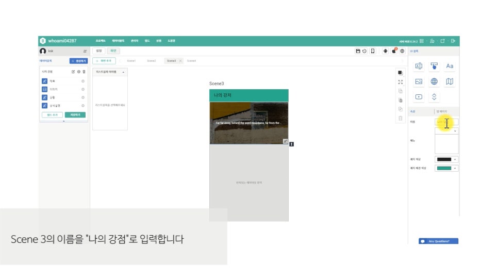The width and height of the screenshot is (498, 280).
Task: Click the circle settings icon on 제목 row
Action: [x=83, y=81]
